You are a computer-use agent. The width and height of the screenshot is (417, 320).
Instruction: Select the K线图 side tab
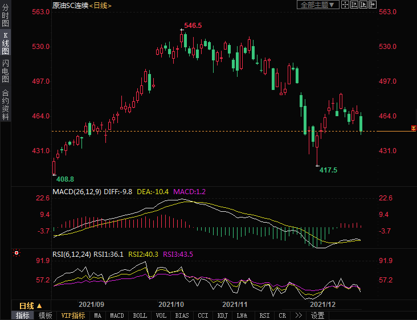point(5,43)
